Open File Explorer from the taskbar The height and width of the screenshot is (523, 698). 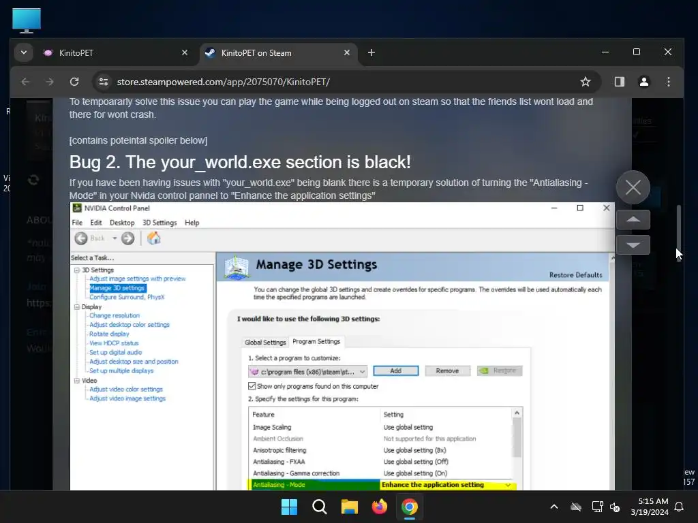coord(350,507)
